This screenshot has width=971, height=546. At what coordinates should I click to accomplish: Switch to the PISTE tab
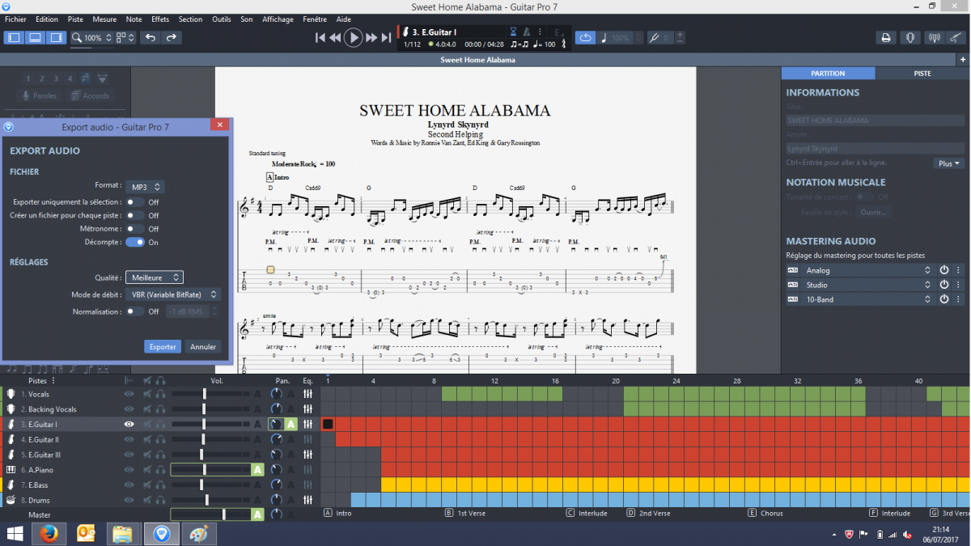pyautogui.click(x=922, y=73)
